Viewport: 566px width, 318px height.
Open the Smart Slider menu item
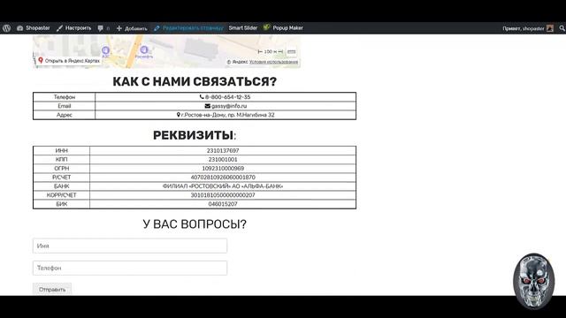pos(243,27)
